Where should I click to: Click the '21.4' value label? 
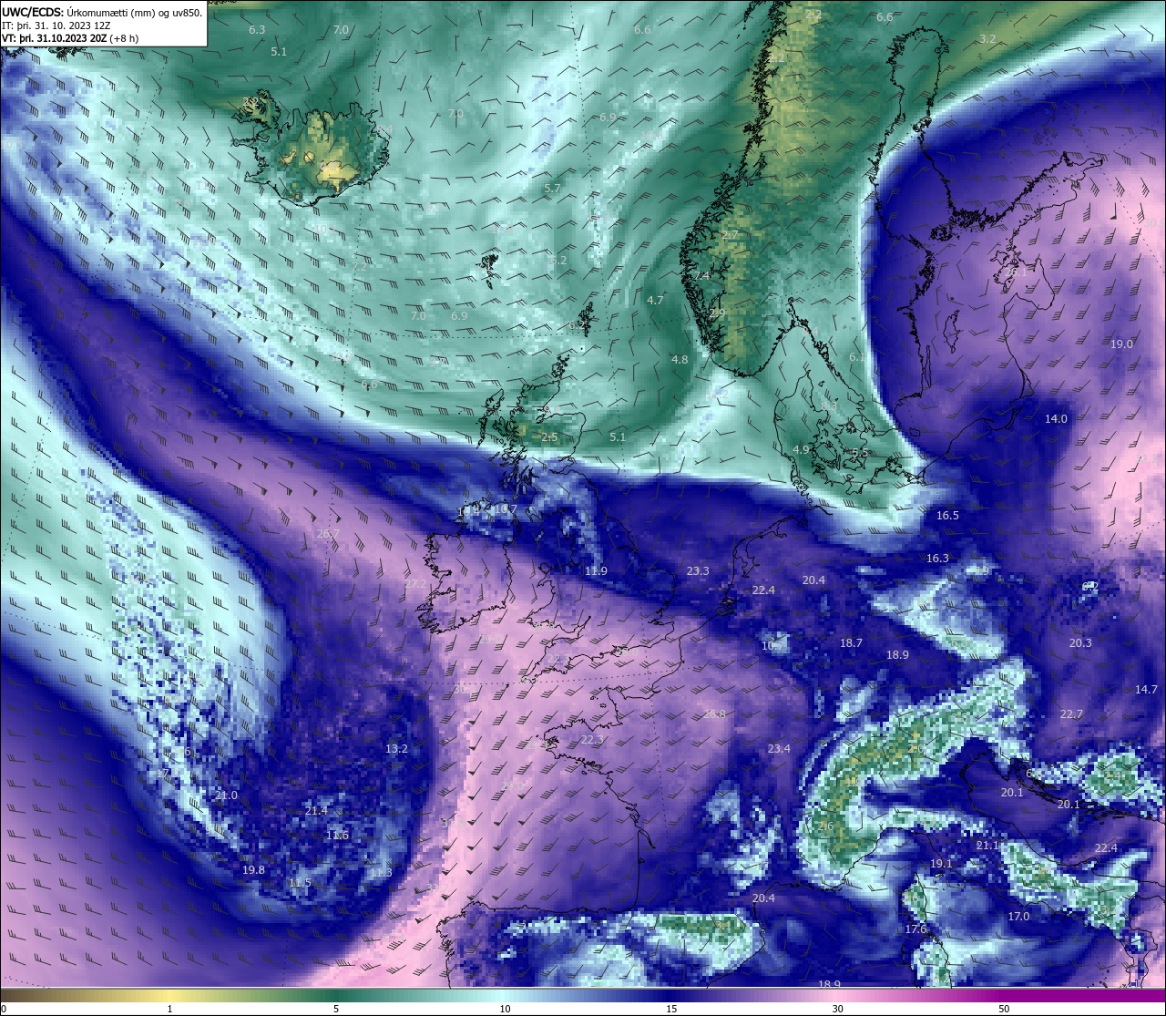316,811
